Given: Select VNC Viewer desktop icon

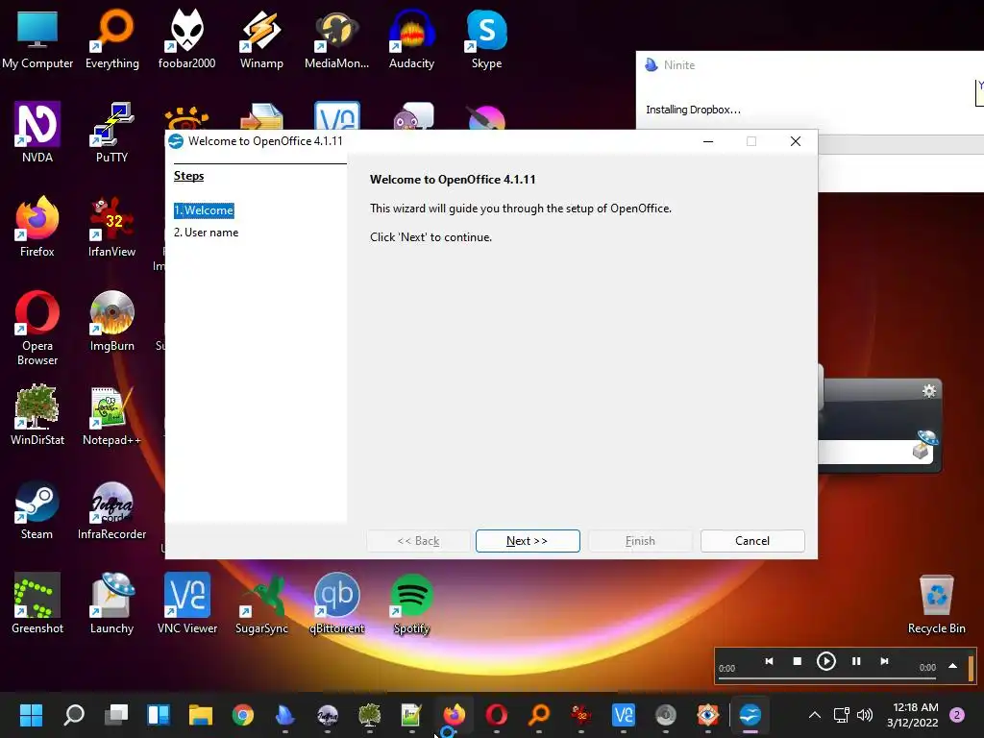Looking at the screenshot, I should 187,603.
